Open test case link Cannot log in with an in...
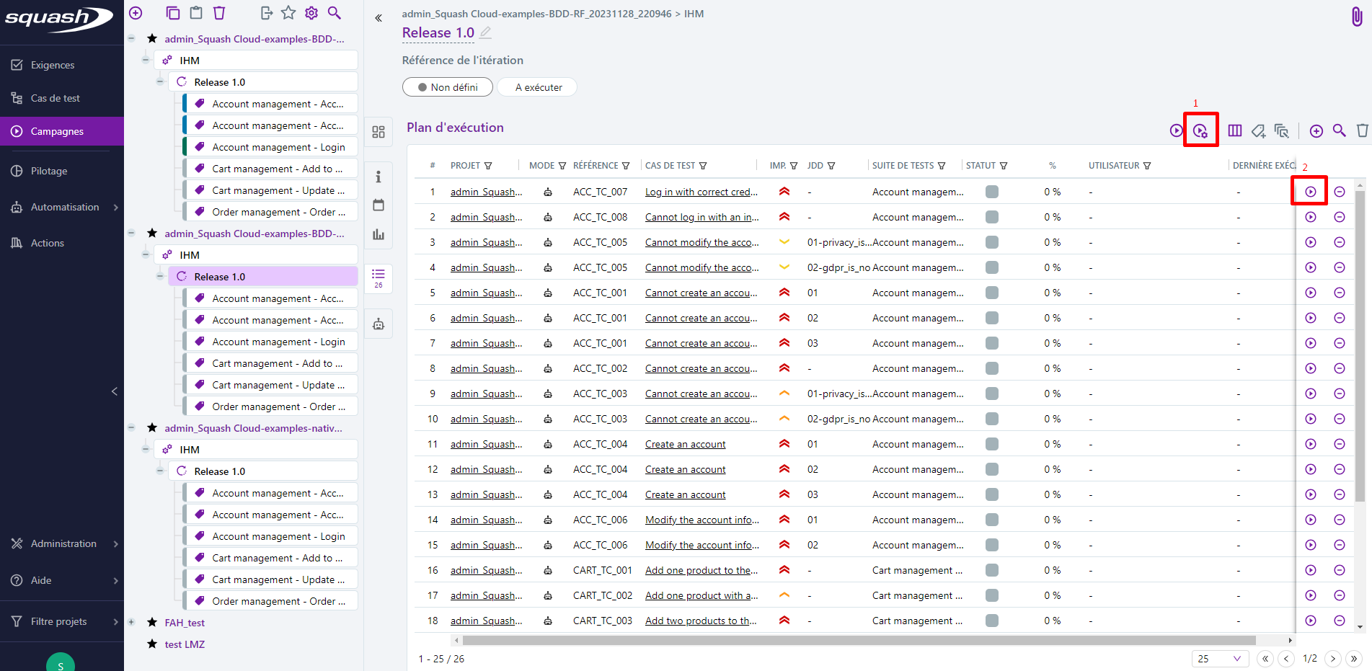Viewport: 1372px width, 671px height. [702, 217]
